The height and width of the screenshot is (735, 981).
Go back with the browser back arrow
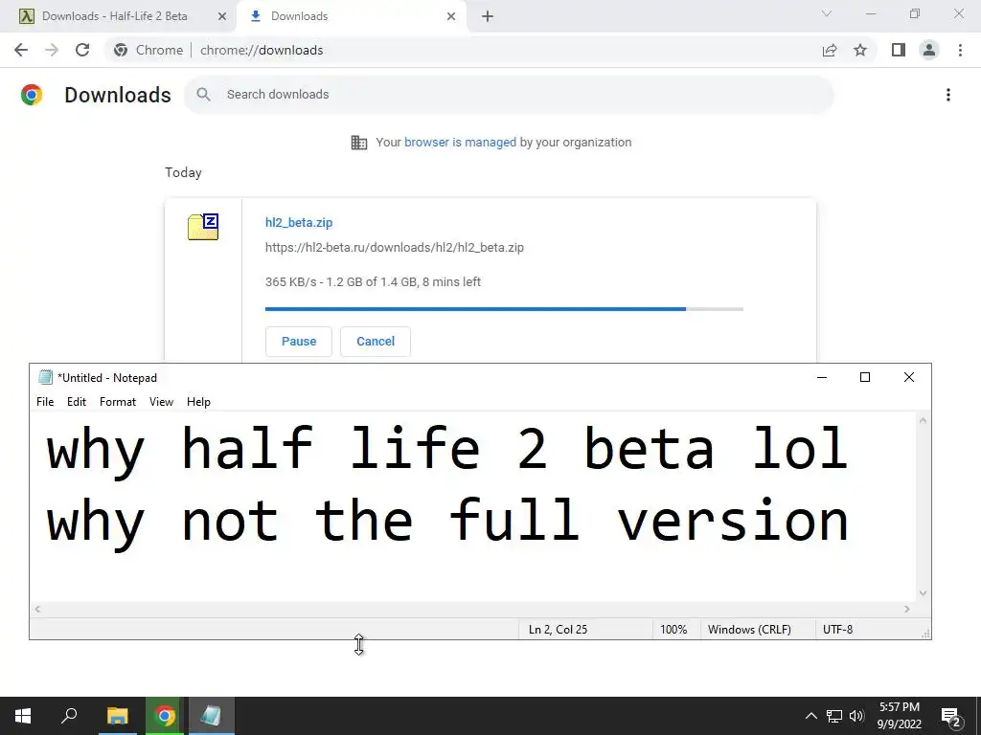click(x=21, y=50)
